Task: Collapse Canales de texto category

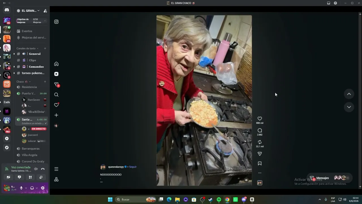Action: pyautogui.click(x=27, y=48)
